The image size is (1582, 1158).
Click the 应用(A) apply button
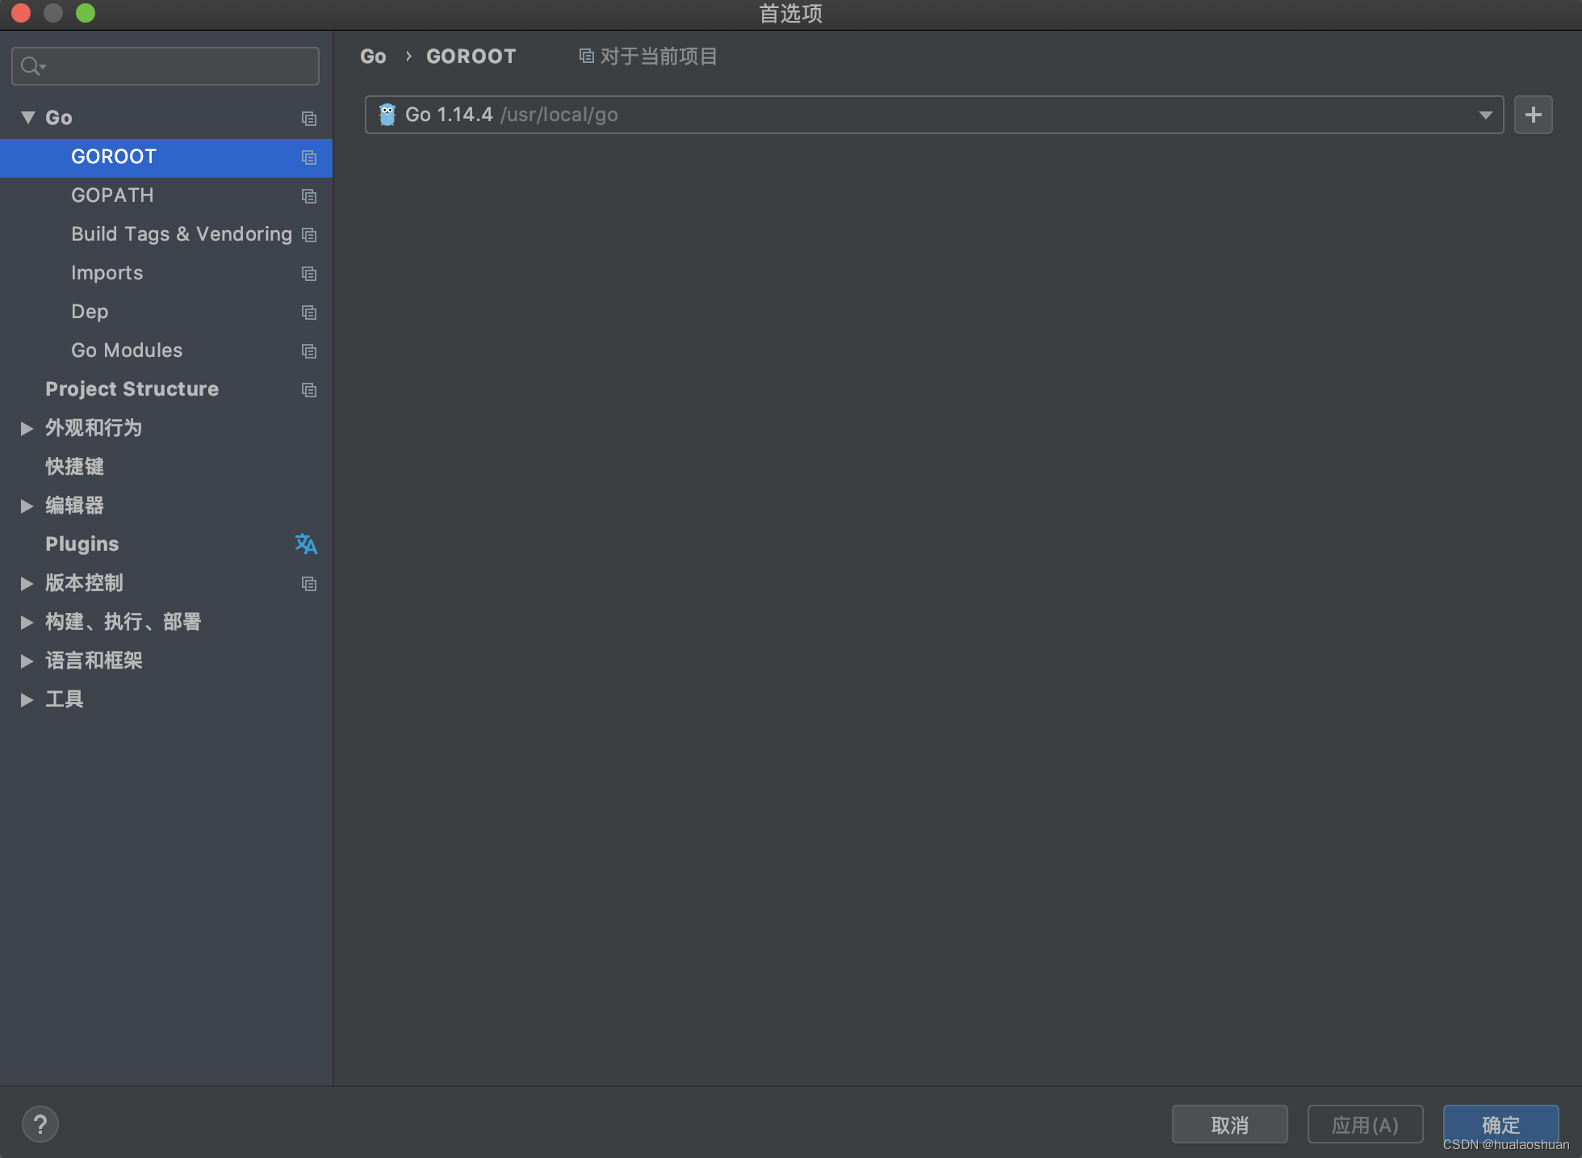1365,1124
